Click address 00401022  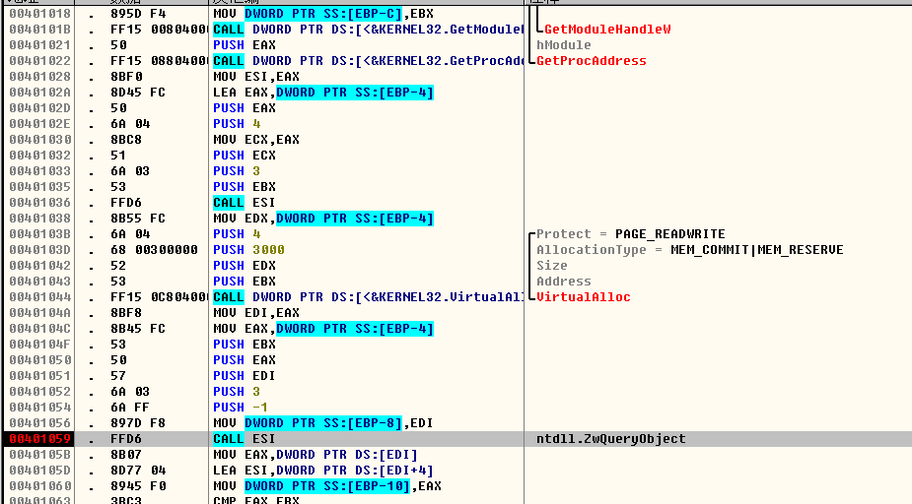(x=39, y=60)
